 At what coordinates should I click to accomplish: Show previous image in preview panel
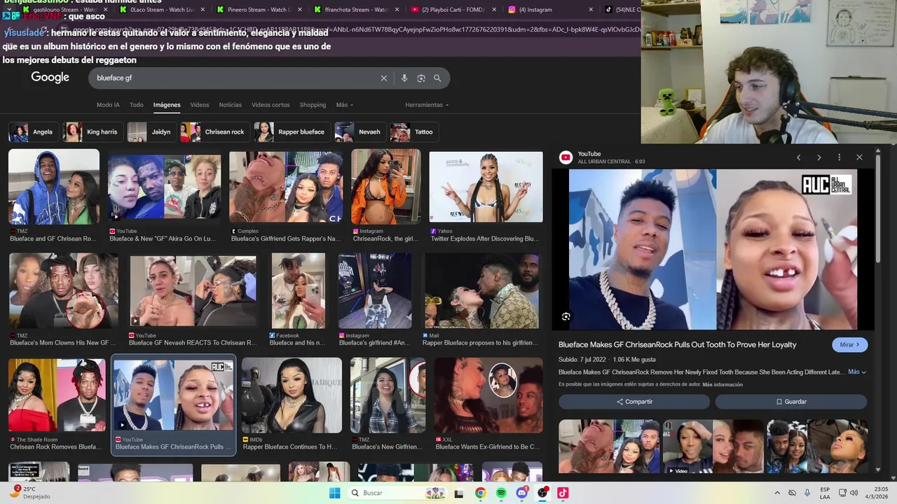(798, 157)
